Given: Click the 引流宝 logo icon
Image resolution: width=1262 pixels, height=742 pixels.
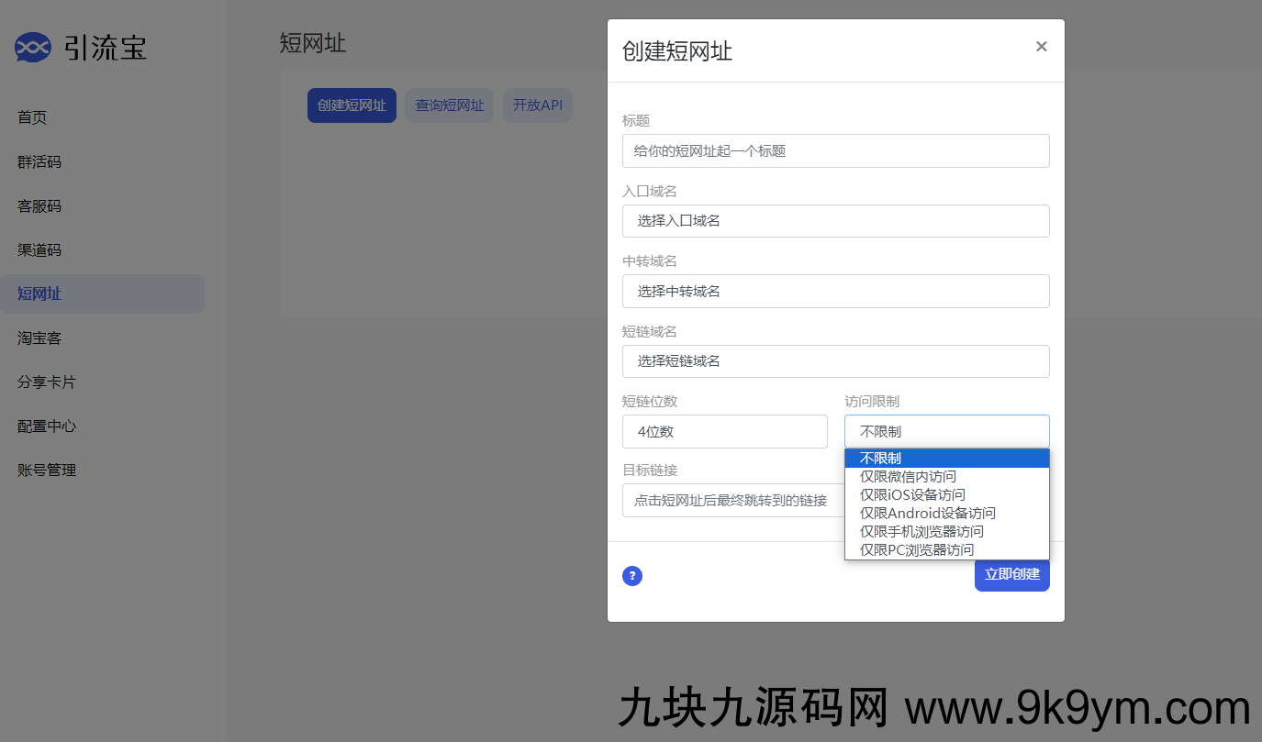Looking at the screenshot, I should pyautogui.click(x=33, y=47).
